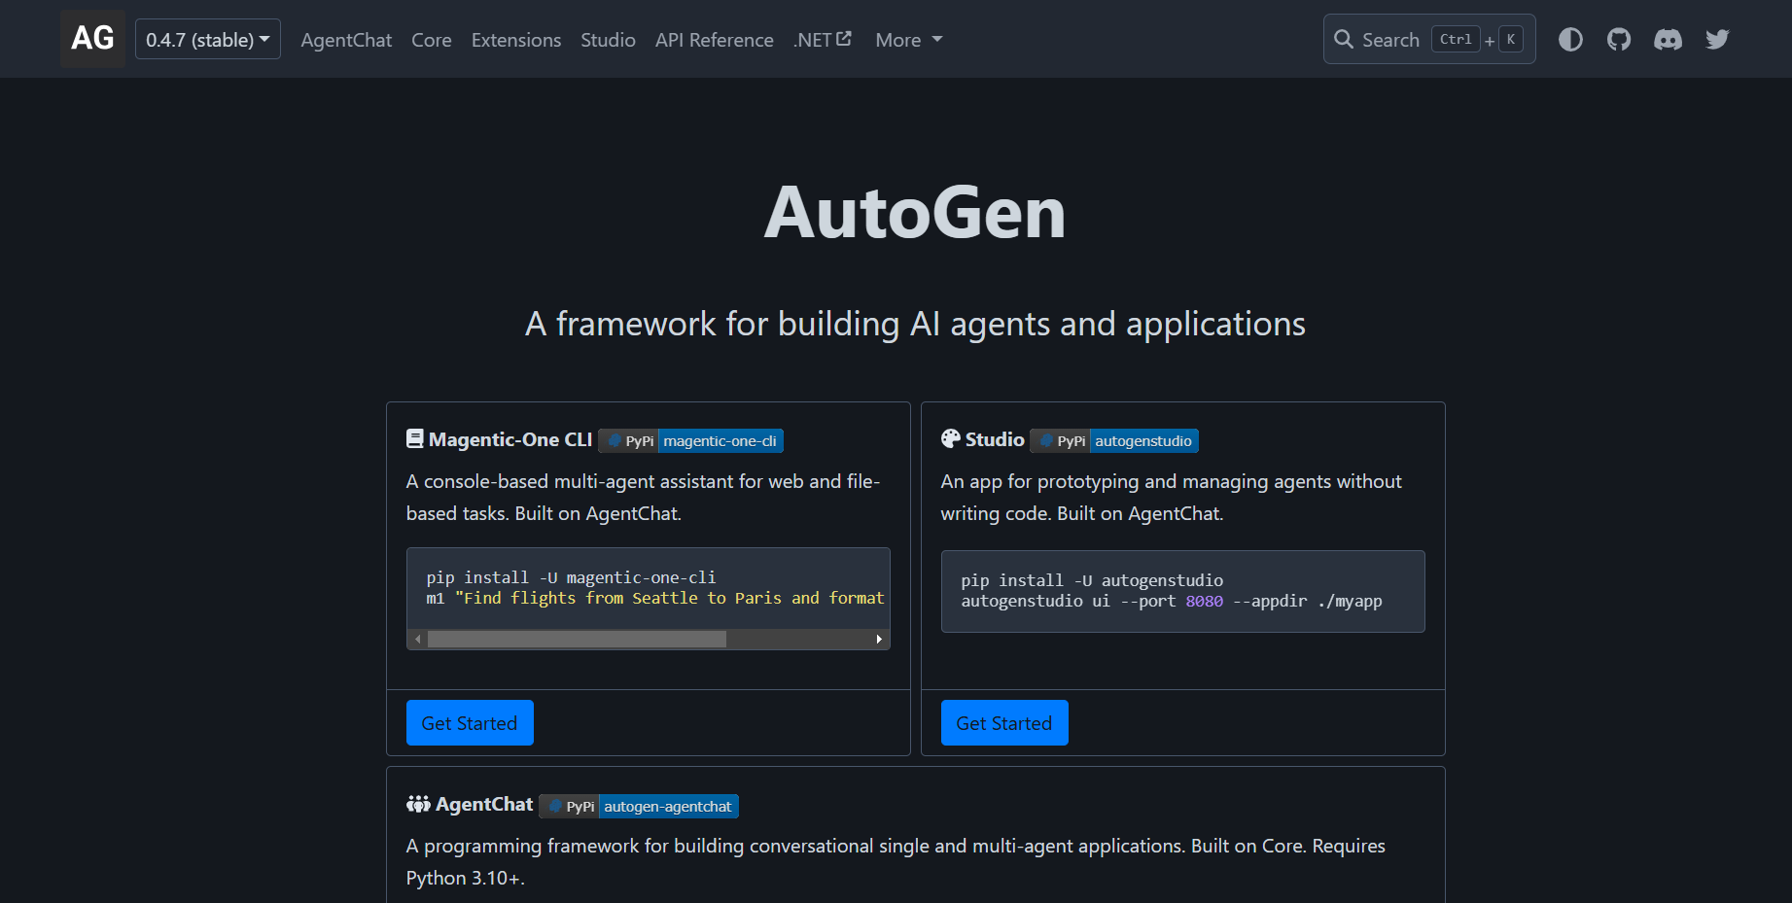Click the Magentic-One CLI card title
Screen dimensions: 1792x903
pyautogui.click(x=510, y=439)
